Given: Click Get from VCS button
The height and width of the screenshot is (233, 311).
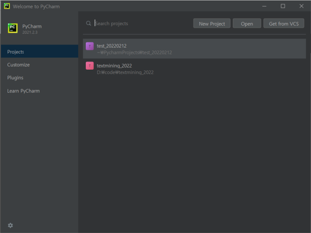Looking at the screenshot, I should pyautogui.click(x=284, y=24).
